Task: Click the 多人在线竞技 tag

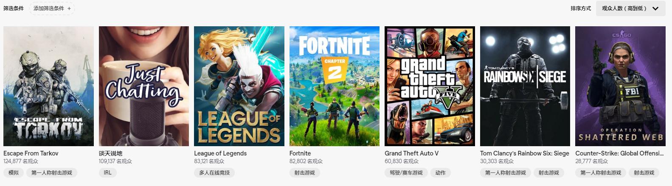Action: 214,173
